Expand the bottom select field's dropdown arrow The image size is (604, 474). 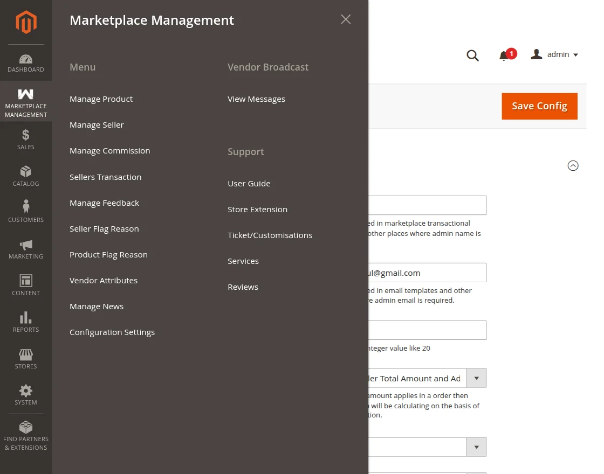pyautogui.click(x=476, y=447)
